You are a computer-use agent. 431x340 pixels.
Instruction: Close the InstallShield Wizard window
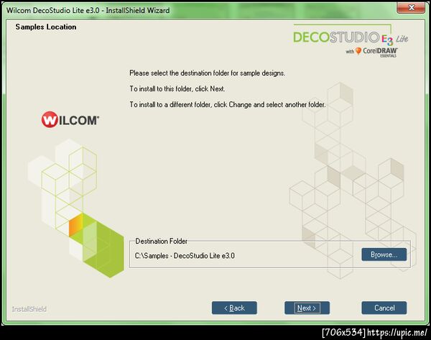coord(411,7)
